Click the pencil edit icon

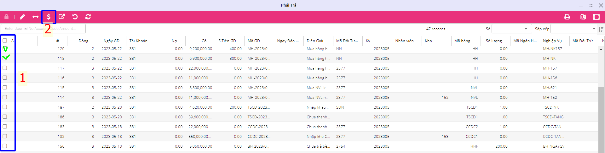tap(22, 17)
